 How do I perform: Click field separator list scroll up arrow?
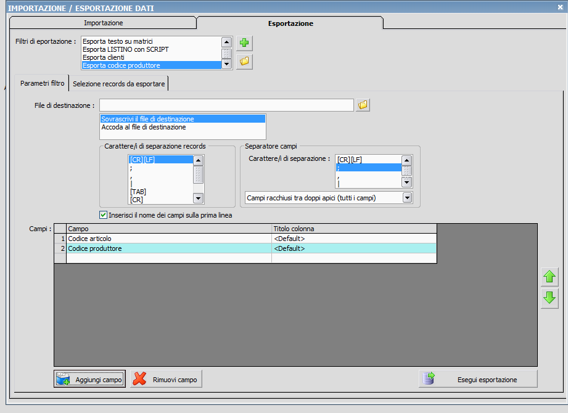click(x=407, y=160)
